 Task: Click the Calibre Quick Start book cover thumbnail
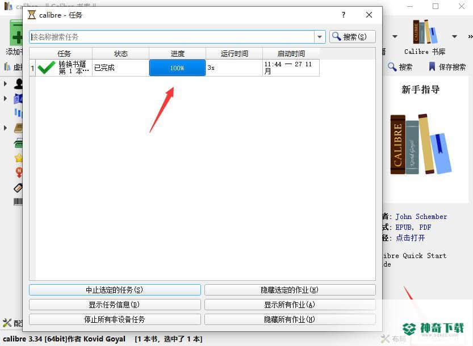tap(421, 144)
